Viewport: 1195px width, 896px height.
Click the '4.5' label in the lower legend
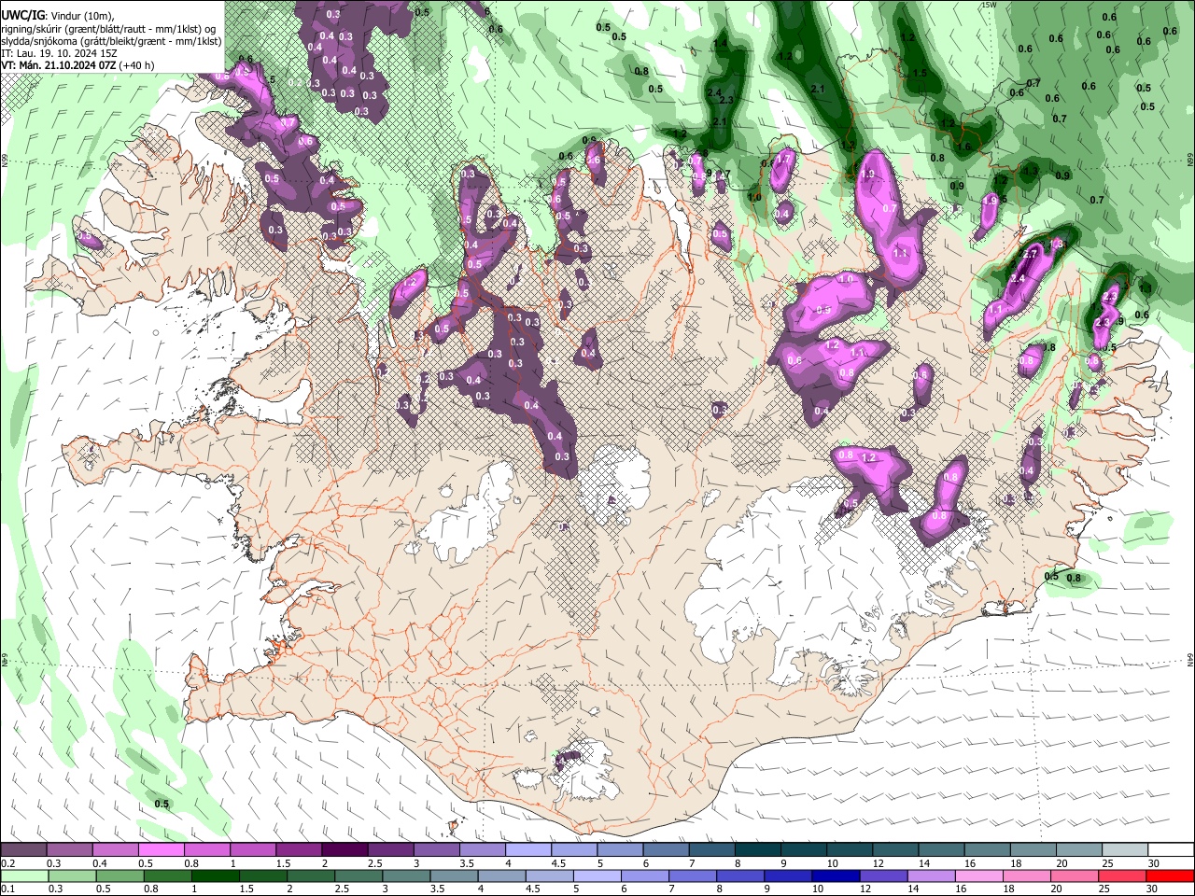532,889
